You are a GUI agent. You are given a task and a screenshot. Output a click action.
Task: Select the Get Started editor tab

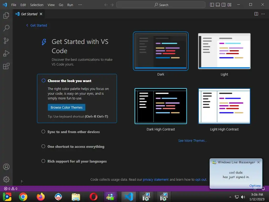29,14
